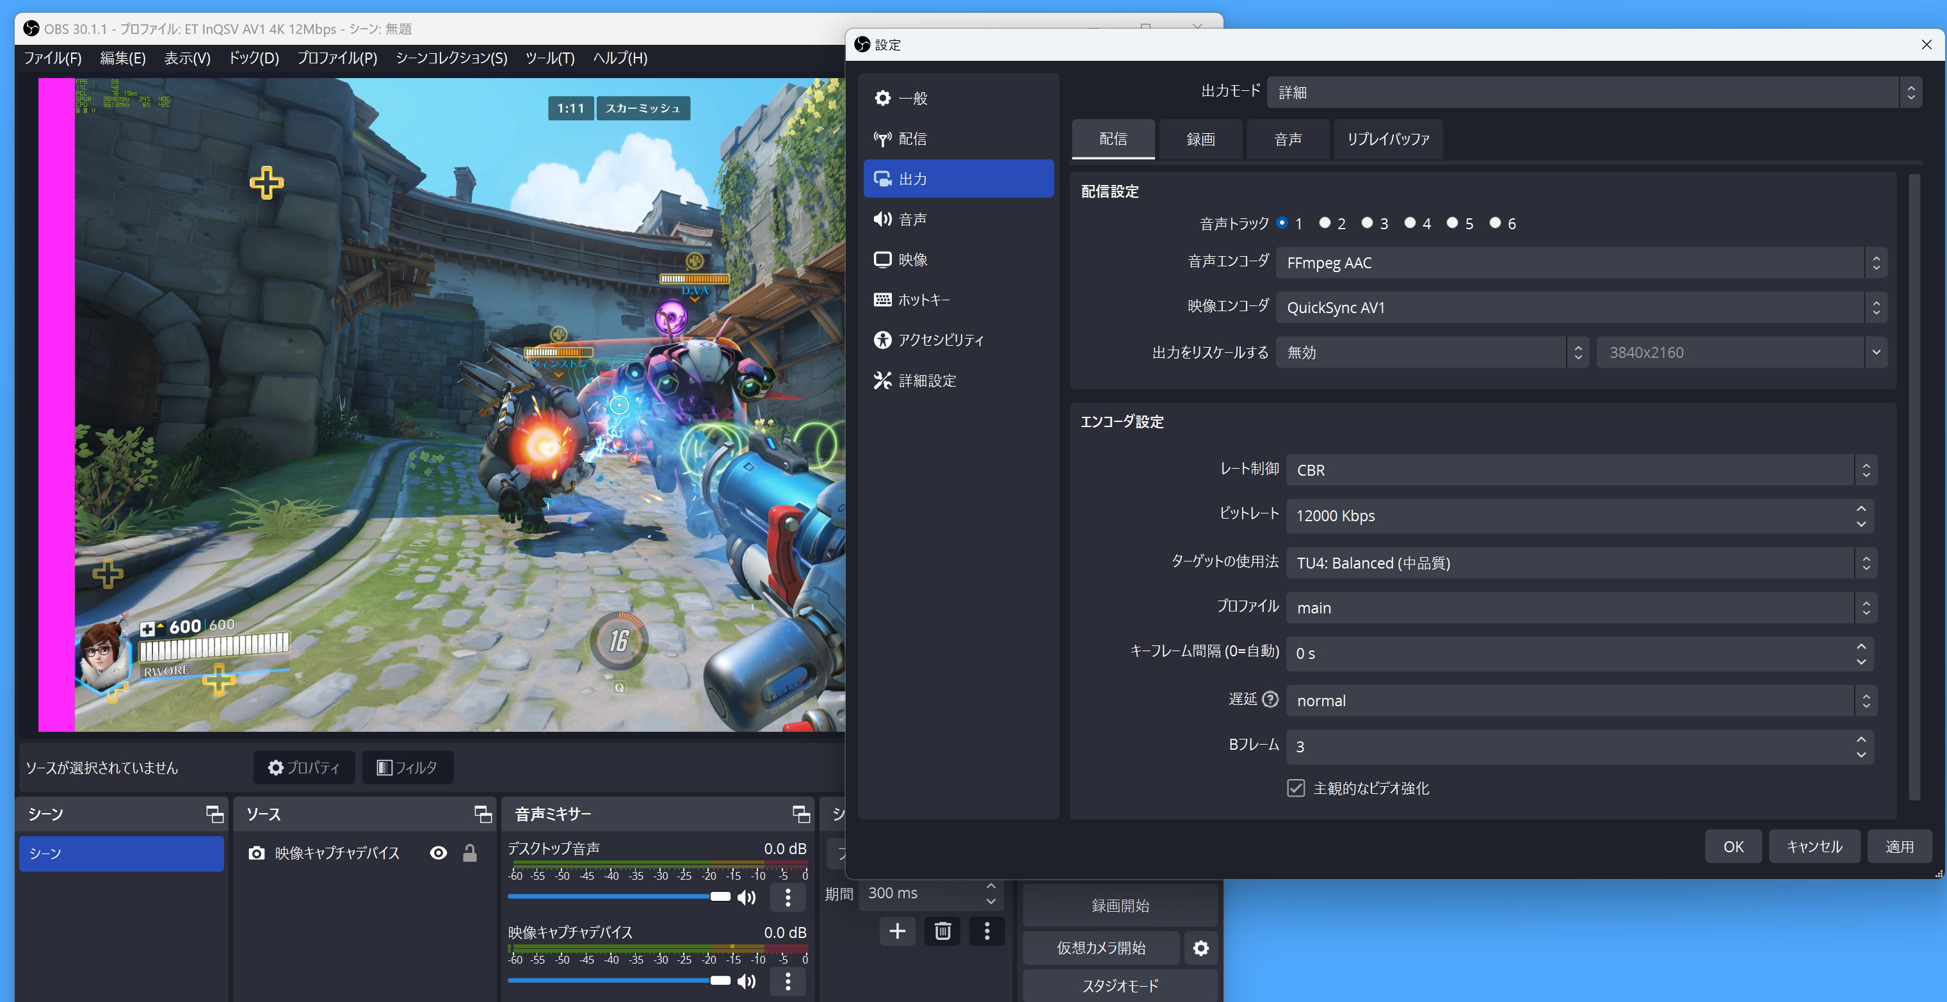This screenshot has width=1947, height=1002.
Task: Select audio track 3 radio button
Action: pos(1366,223)
